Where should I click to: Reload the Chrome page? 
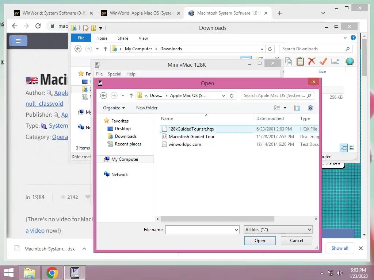tap(38, 26)
